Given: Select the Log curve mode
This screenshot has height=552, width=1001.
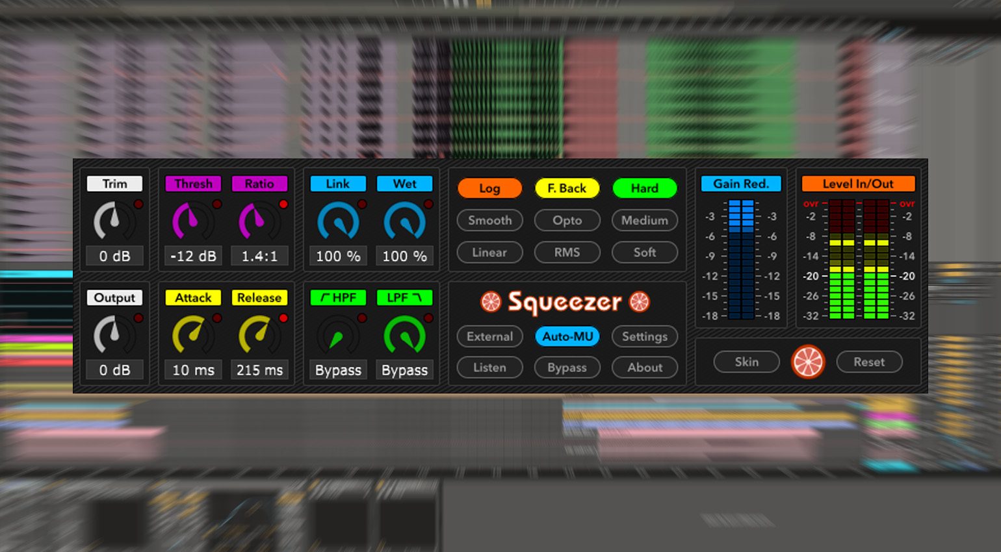Looking at the screenshot, I should pyautogui.click(x=489, y=188).
